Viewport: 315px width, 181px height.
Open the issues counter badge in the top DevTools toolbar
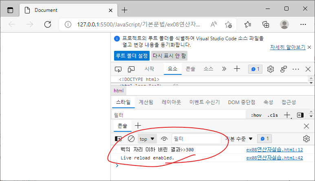(x=255, y=69)
